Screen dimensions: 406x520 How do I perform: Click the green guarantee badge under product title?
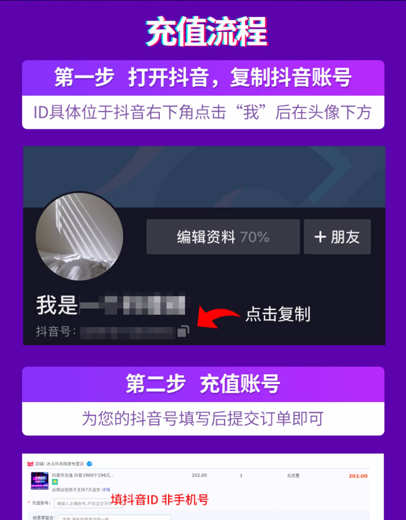tap(55, 482)
